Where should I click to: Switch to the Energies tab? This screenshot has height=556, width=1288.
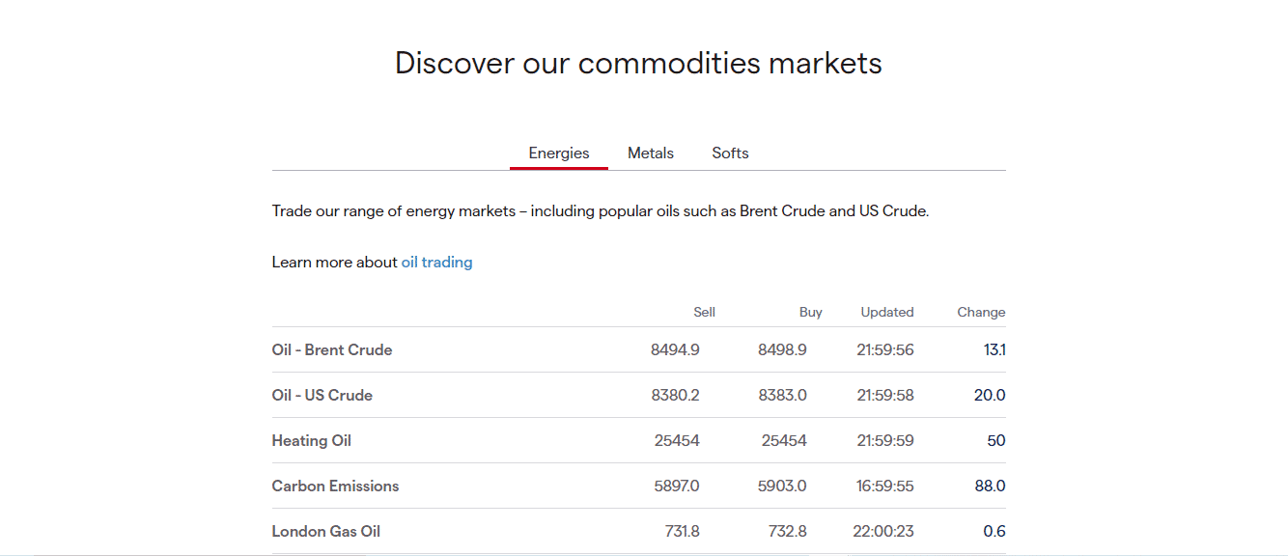pyautogui.click(x=559, y=153)
